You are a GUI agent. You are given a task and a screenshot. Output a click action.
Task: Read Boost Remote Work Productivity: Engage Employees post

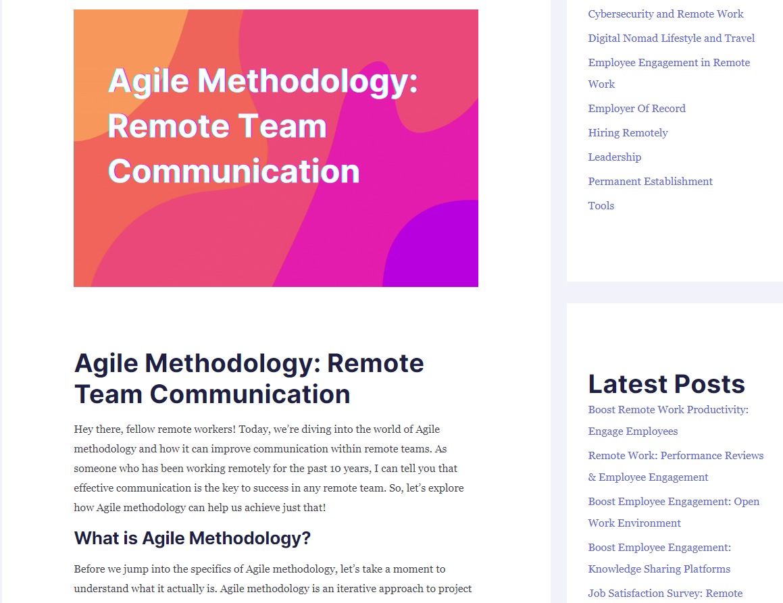click(667, 410)
